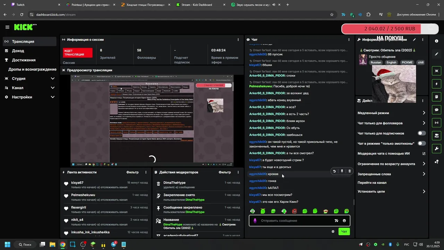
Task: Click the purple microphone icon in chat input
Action: 255,221
